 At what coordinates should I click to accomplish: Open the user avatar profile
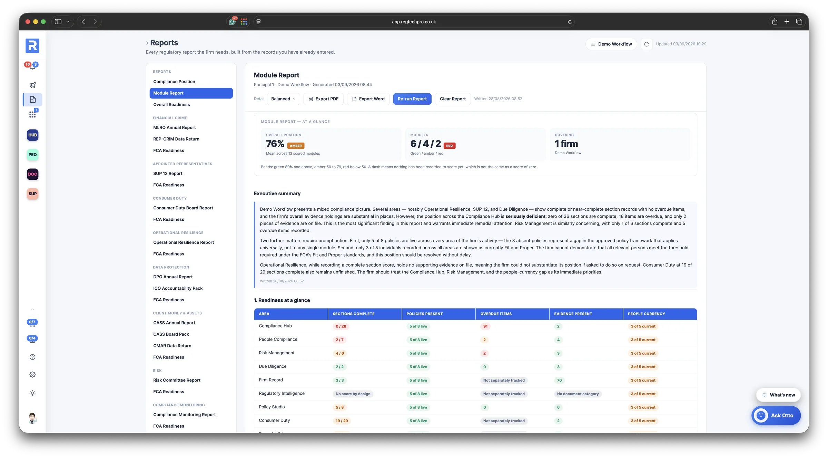pyautogui.click(x=32, y=418)
